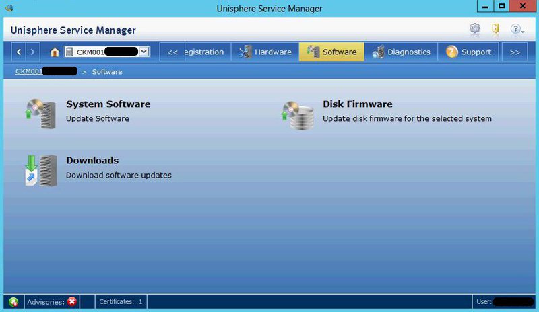Go to the home icon
The width and height of the screenshot is (539, 312).
click(x=55, y=52)
